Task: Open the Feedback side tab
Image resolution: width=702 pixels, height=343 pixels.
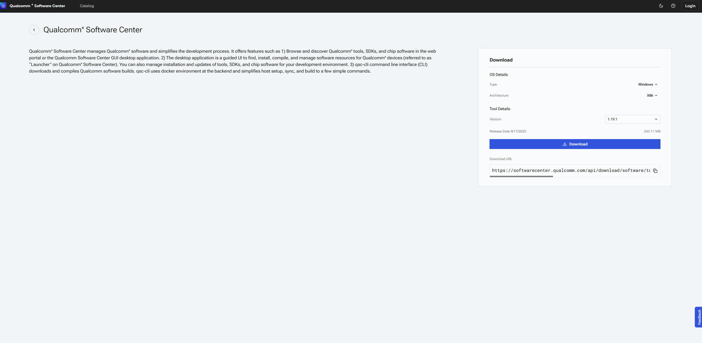Action: pyautogui.click(x=699, y=317)
